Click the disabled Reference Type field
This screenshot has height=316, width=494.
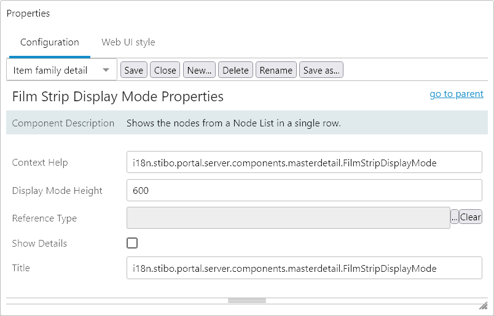288,218
